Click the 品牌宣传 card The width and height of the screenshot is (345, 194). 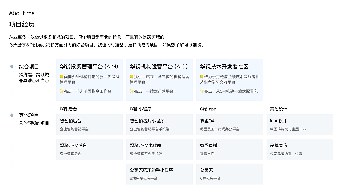point(299,149)
